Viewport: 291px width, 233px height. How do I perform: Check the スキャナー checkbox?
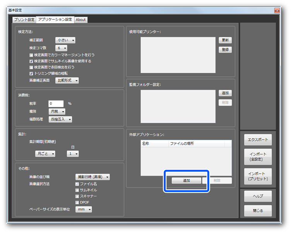click(x=77, y=196)
